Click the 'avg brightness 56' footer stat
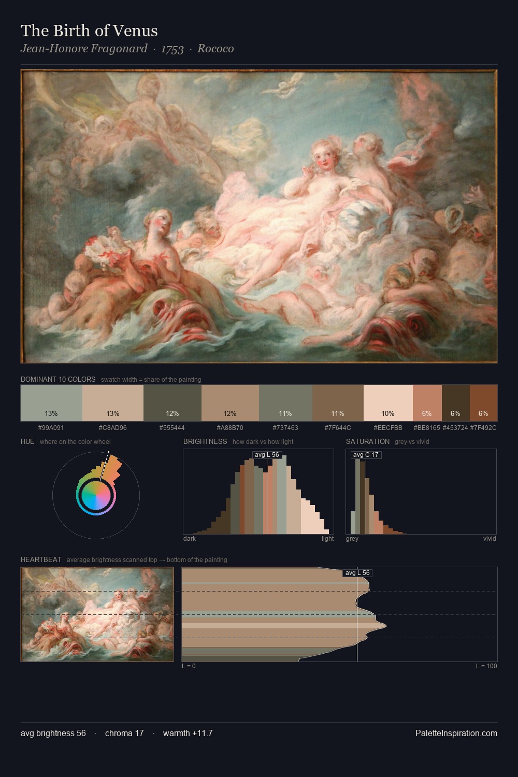 pyautogui.click(x=53, y=733)
